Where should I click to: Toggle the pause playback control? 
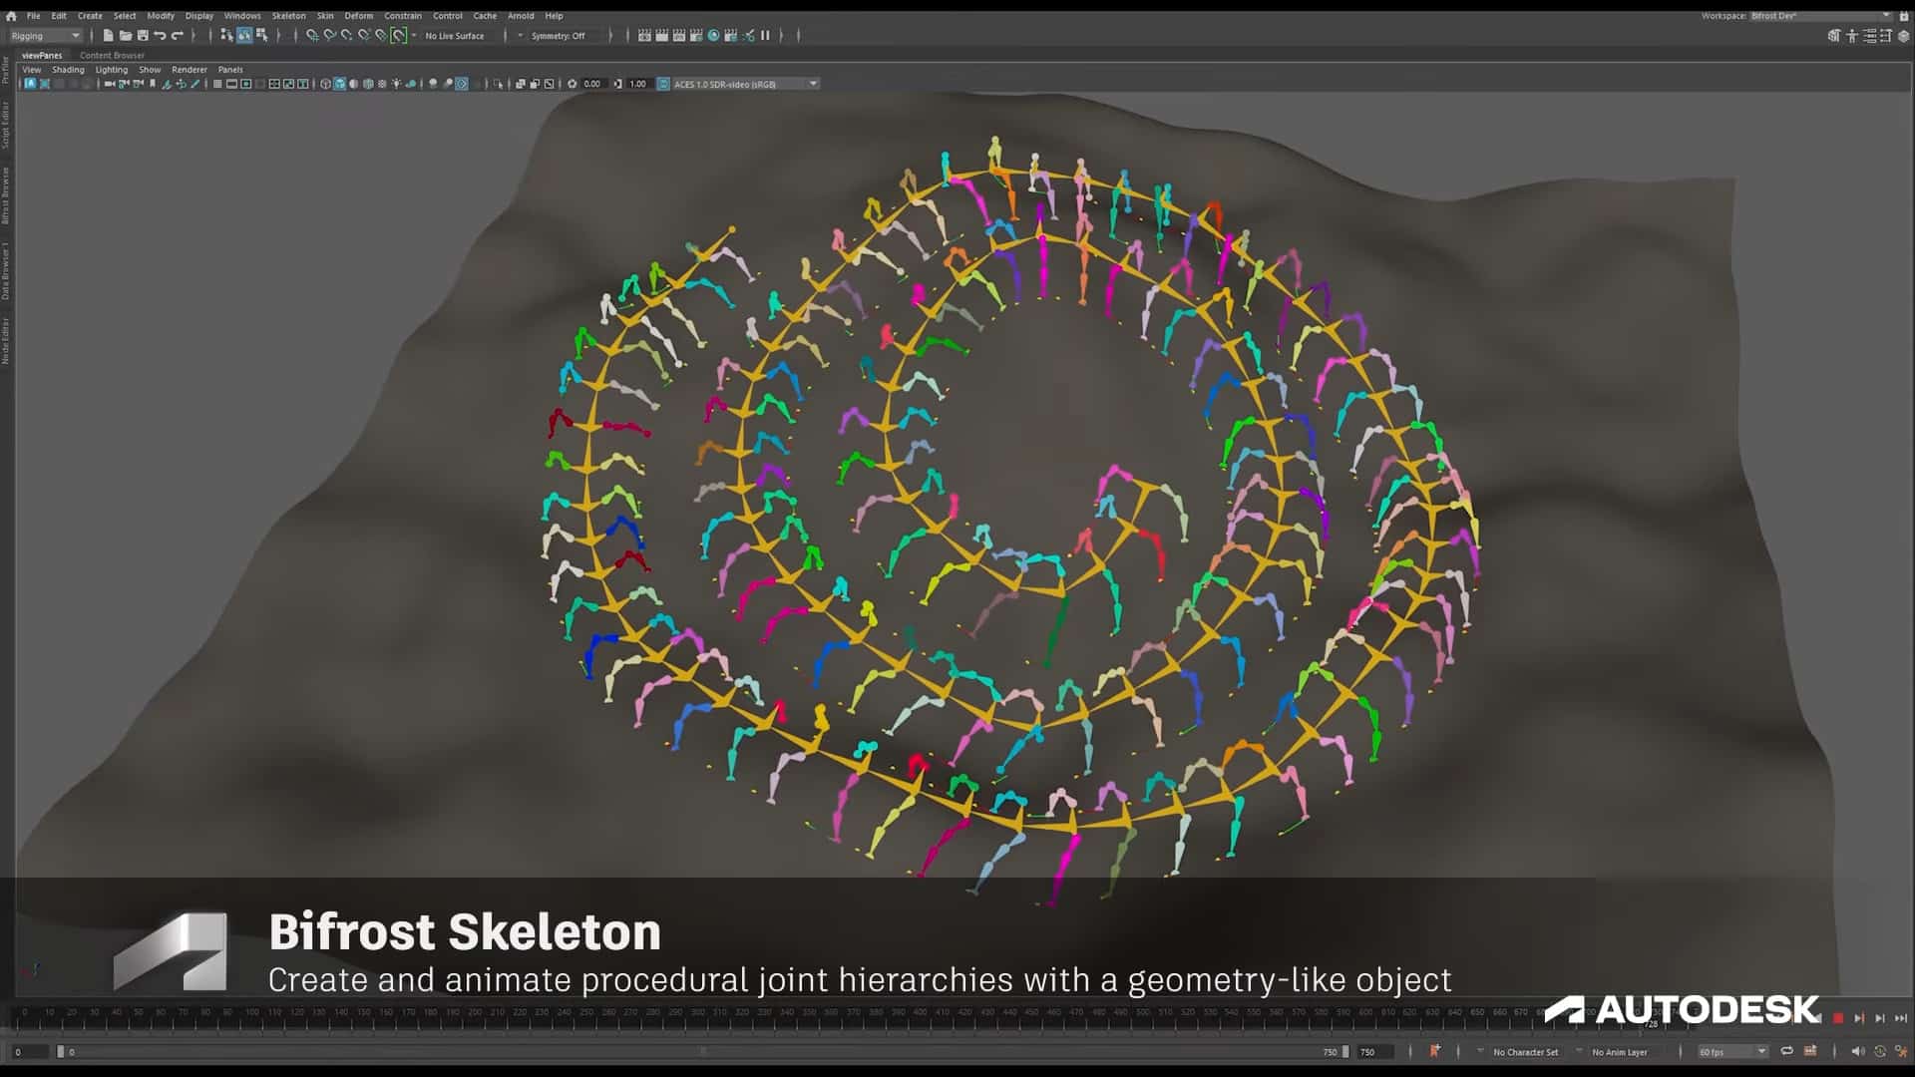[x=763, y=36]
